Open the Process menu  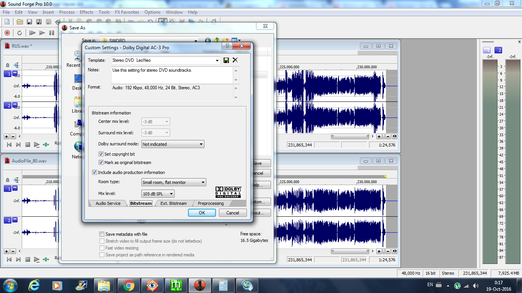[x=66, y=12]
